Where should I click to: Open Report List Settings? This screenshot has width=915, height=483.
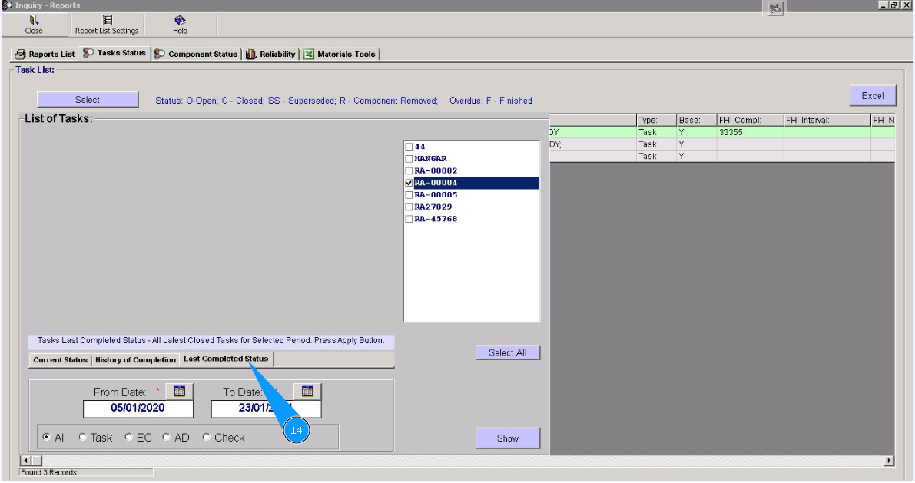coord(107,25)
